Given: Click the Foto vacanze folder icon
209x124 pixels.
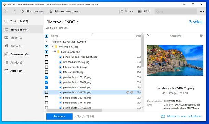Looking at the screenshot, I should [x=58, y=52].
